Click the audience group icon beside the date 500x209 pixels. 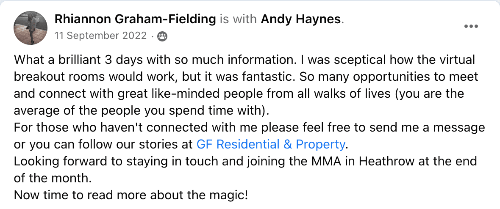coord(163,36)
